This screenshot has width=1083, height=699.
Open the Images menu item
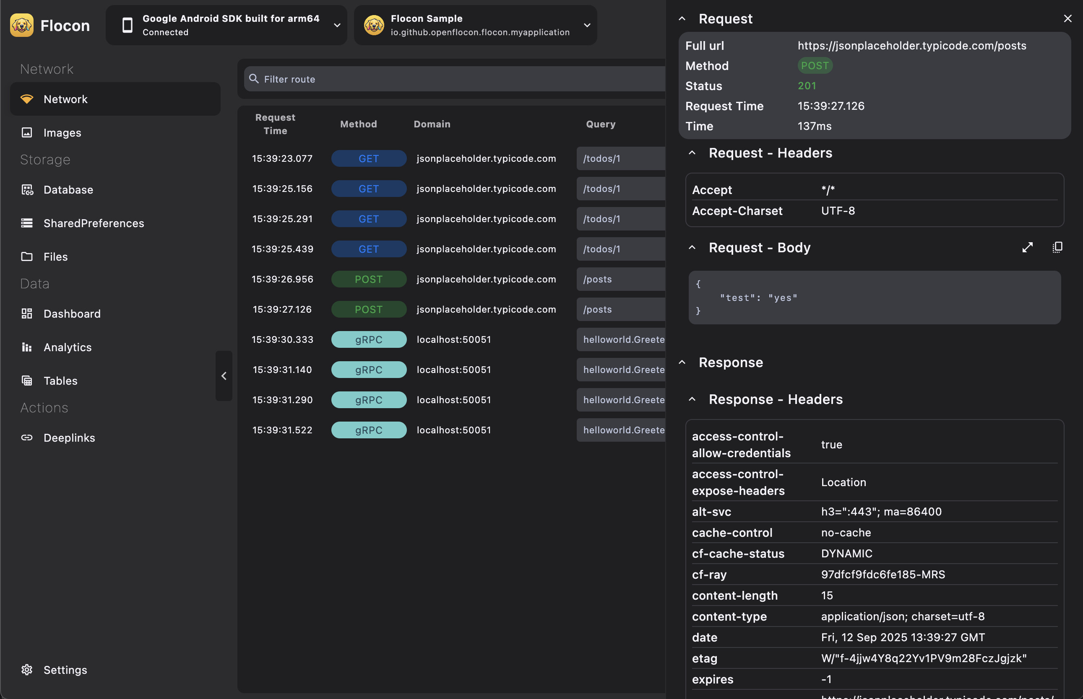pyautogui.click(x=115, y=132)
